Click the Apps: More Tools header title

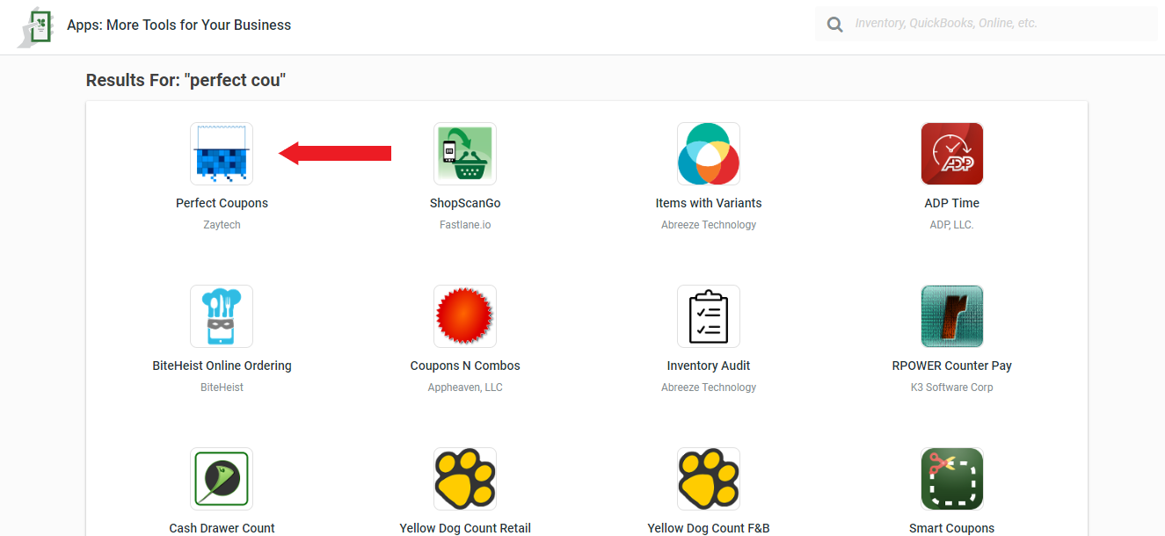pos(179,25)
